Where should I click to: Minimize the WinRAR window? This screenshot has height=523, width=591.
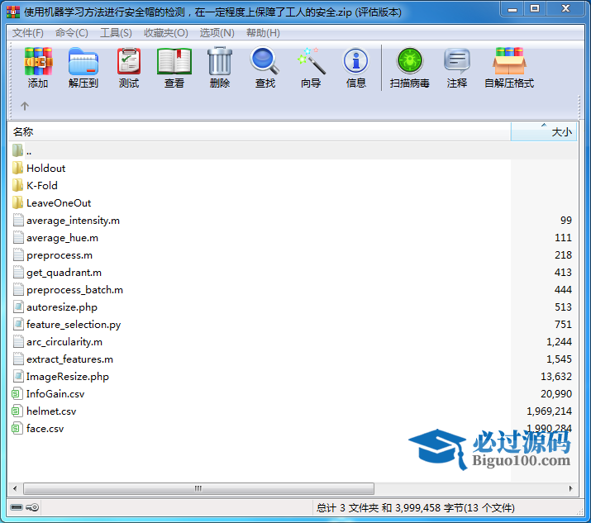click(512, 8)
